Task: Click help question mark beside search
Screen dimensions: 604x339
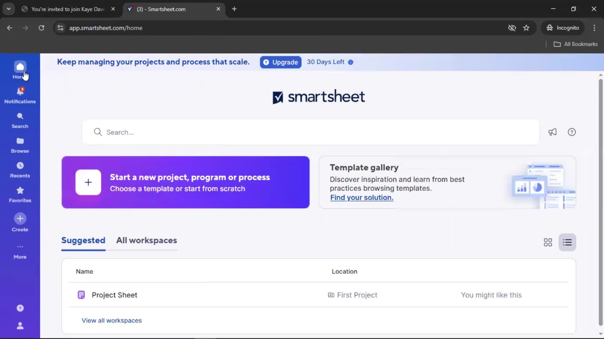Action: pos(572,132)
